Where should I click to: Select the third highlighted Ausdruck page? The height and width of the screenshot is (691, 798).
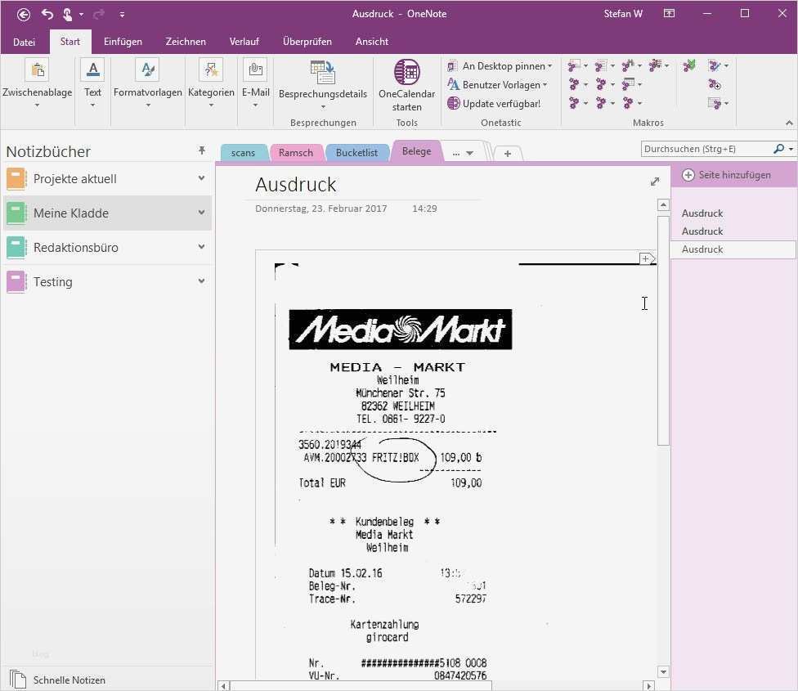click(733, 249)
